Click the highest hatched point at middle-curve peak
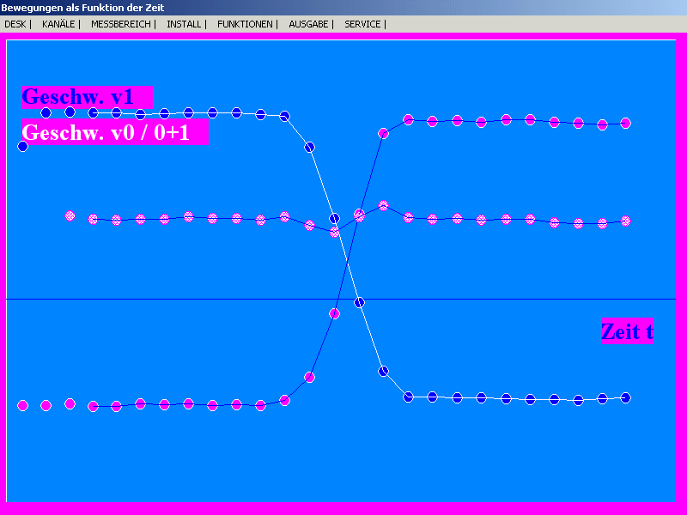Screen dimensions: 687x515 (x=383, y=206)
